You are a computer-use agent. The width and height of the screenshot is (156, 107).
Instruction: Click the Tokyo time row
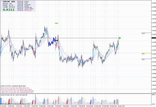coord(22,3)
